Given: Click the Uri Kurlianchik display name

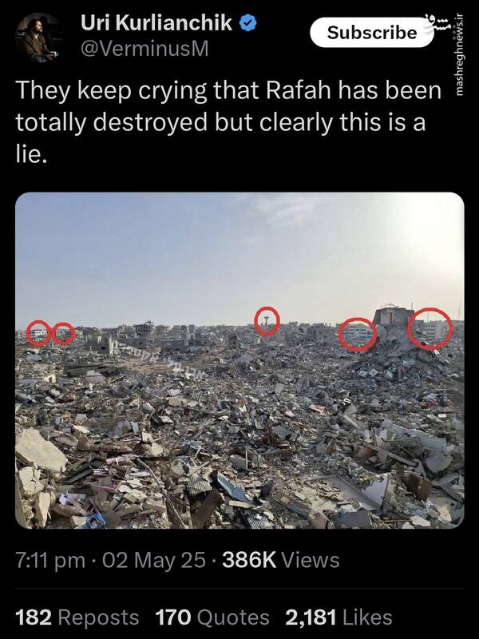Looking at the screenshot, I should pos(156,23).
